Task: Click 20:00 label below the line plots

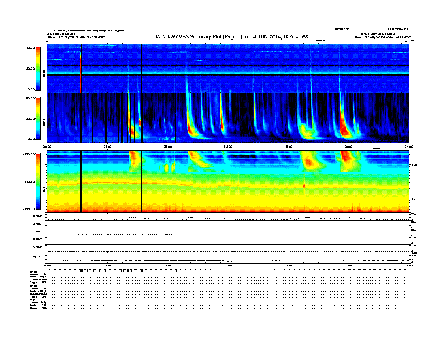Action: pos(349,266)
